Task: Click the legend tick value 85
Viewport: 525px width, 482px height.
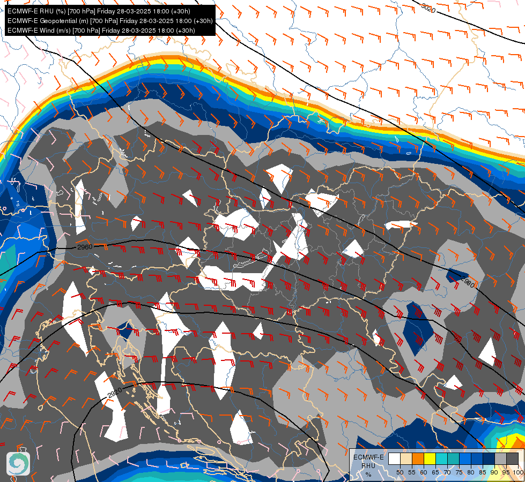Action: pos(483,472)
